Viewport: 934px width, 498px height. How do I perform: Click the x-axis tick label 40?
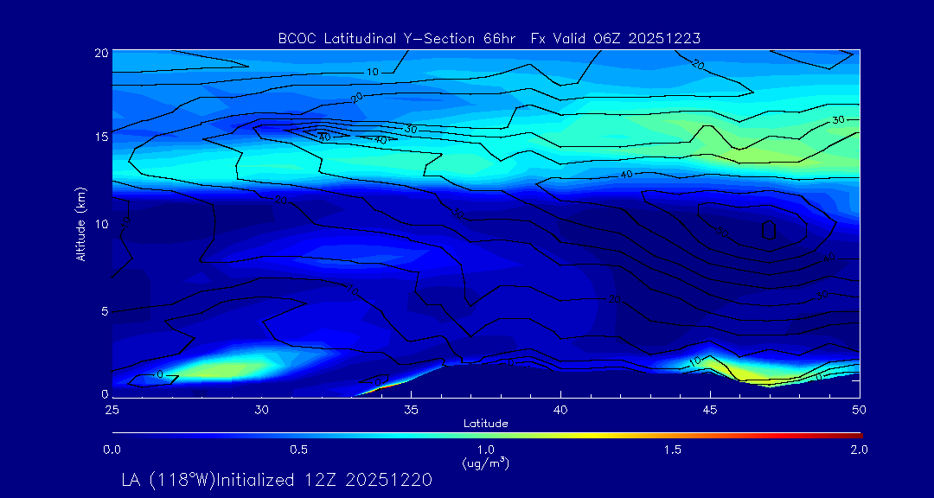[560, 410]
